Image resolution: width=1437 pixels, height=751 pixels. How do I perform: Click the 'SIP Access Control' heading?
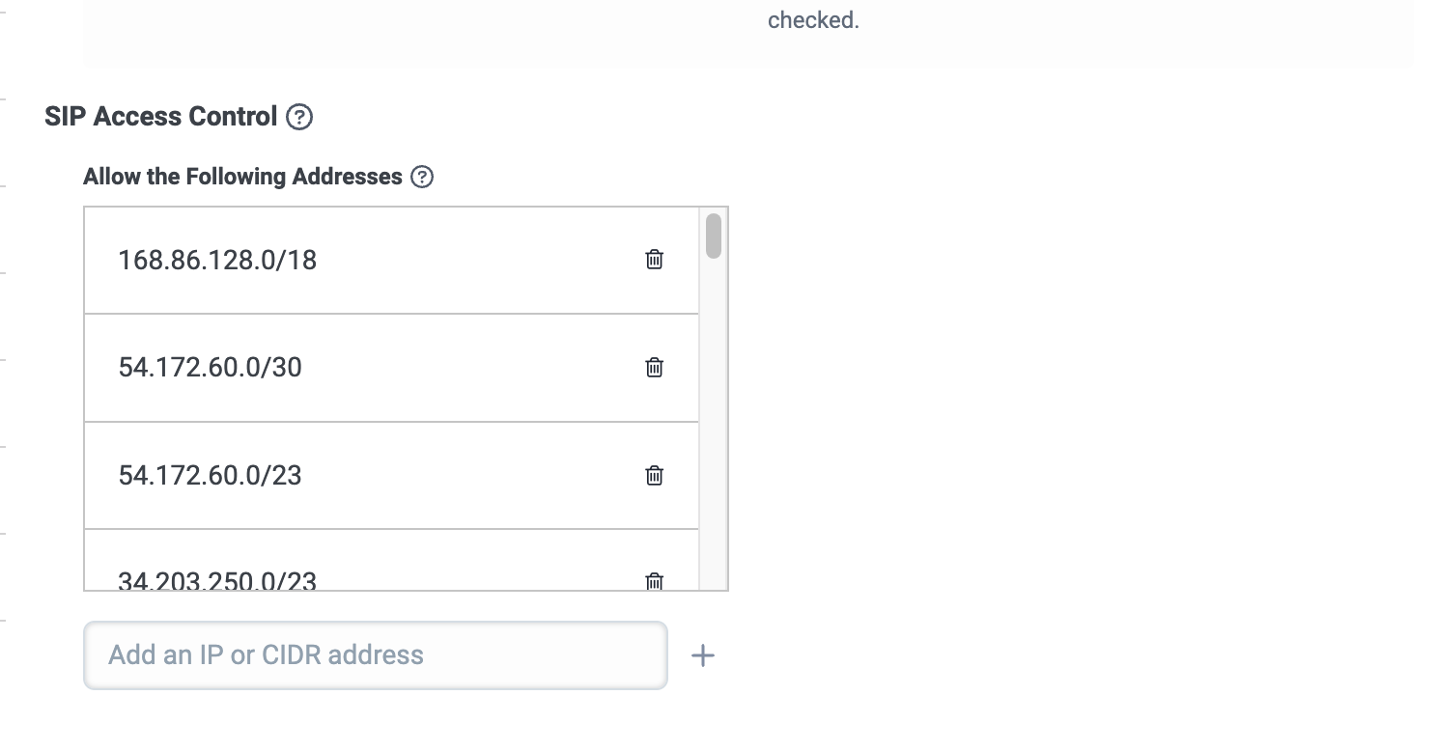coord(161,117)
